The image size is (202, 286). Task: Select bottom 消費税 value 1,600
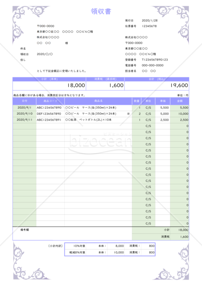pos(184,237)
